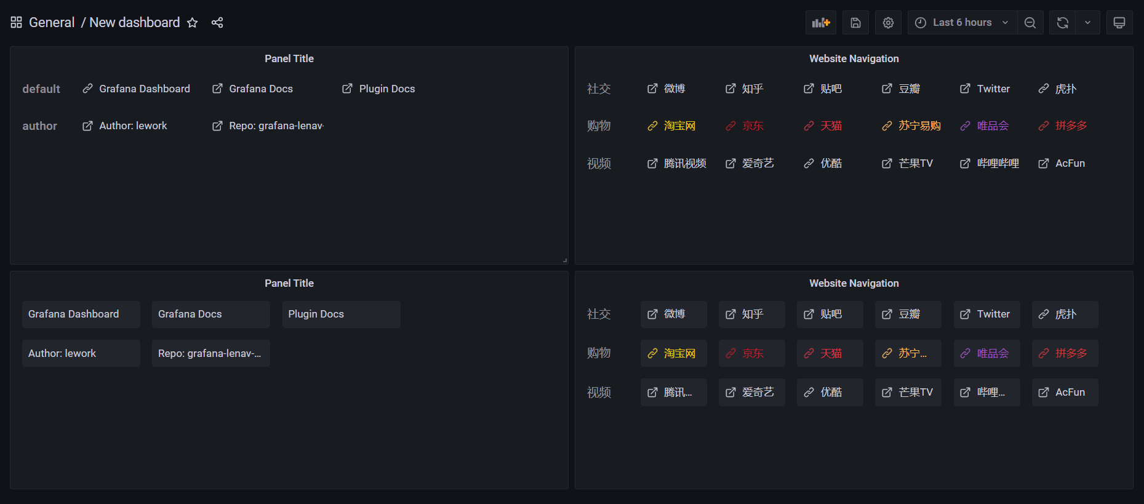1144x504 pixels.
Task: Open Plugin Docs link in top-left panel
Action: 378,89
